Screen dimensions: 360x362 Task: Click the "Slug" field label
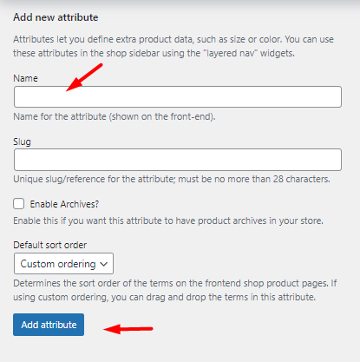pyautogui.click(x=22, y=142)
